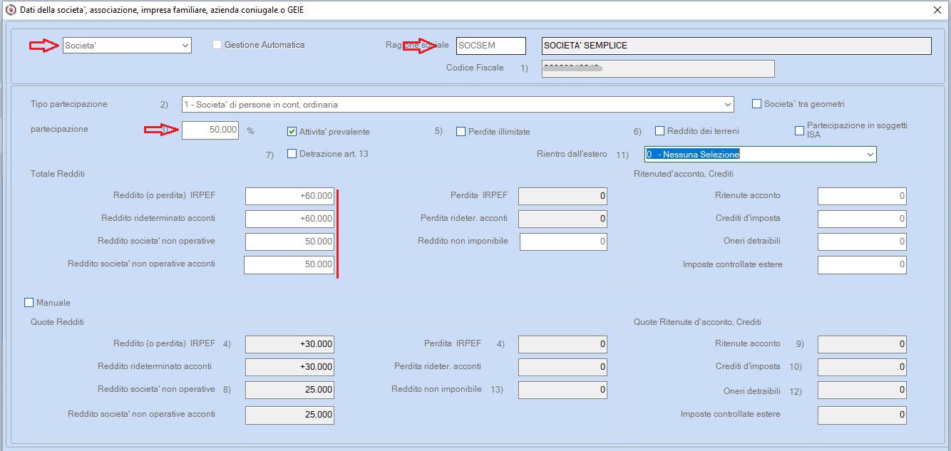The image size is (951, 451).
Task: Click Quote Reddito non imponibile field 13)
Action: (563, 390)
